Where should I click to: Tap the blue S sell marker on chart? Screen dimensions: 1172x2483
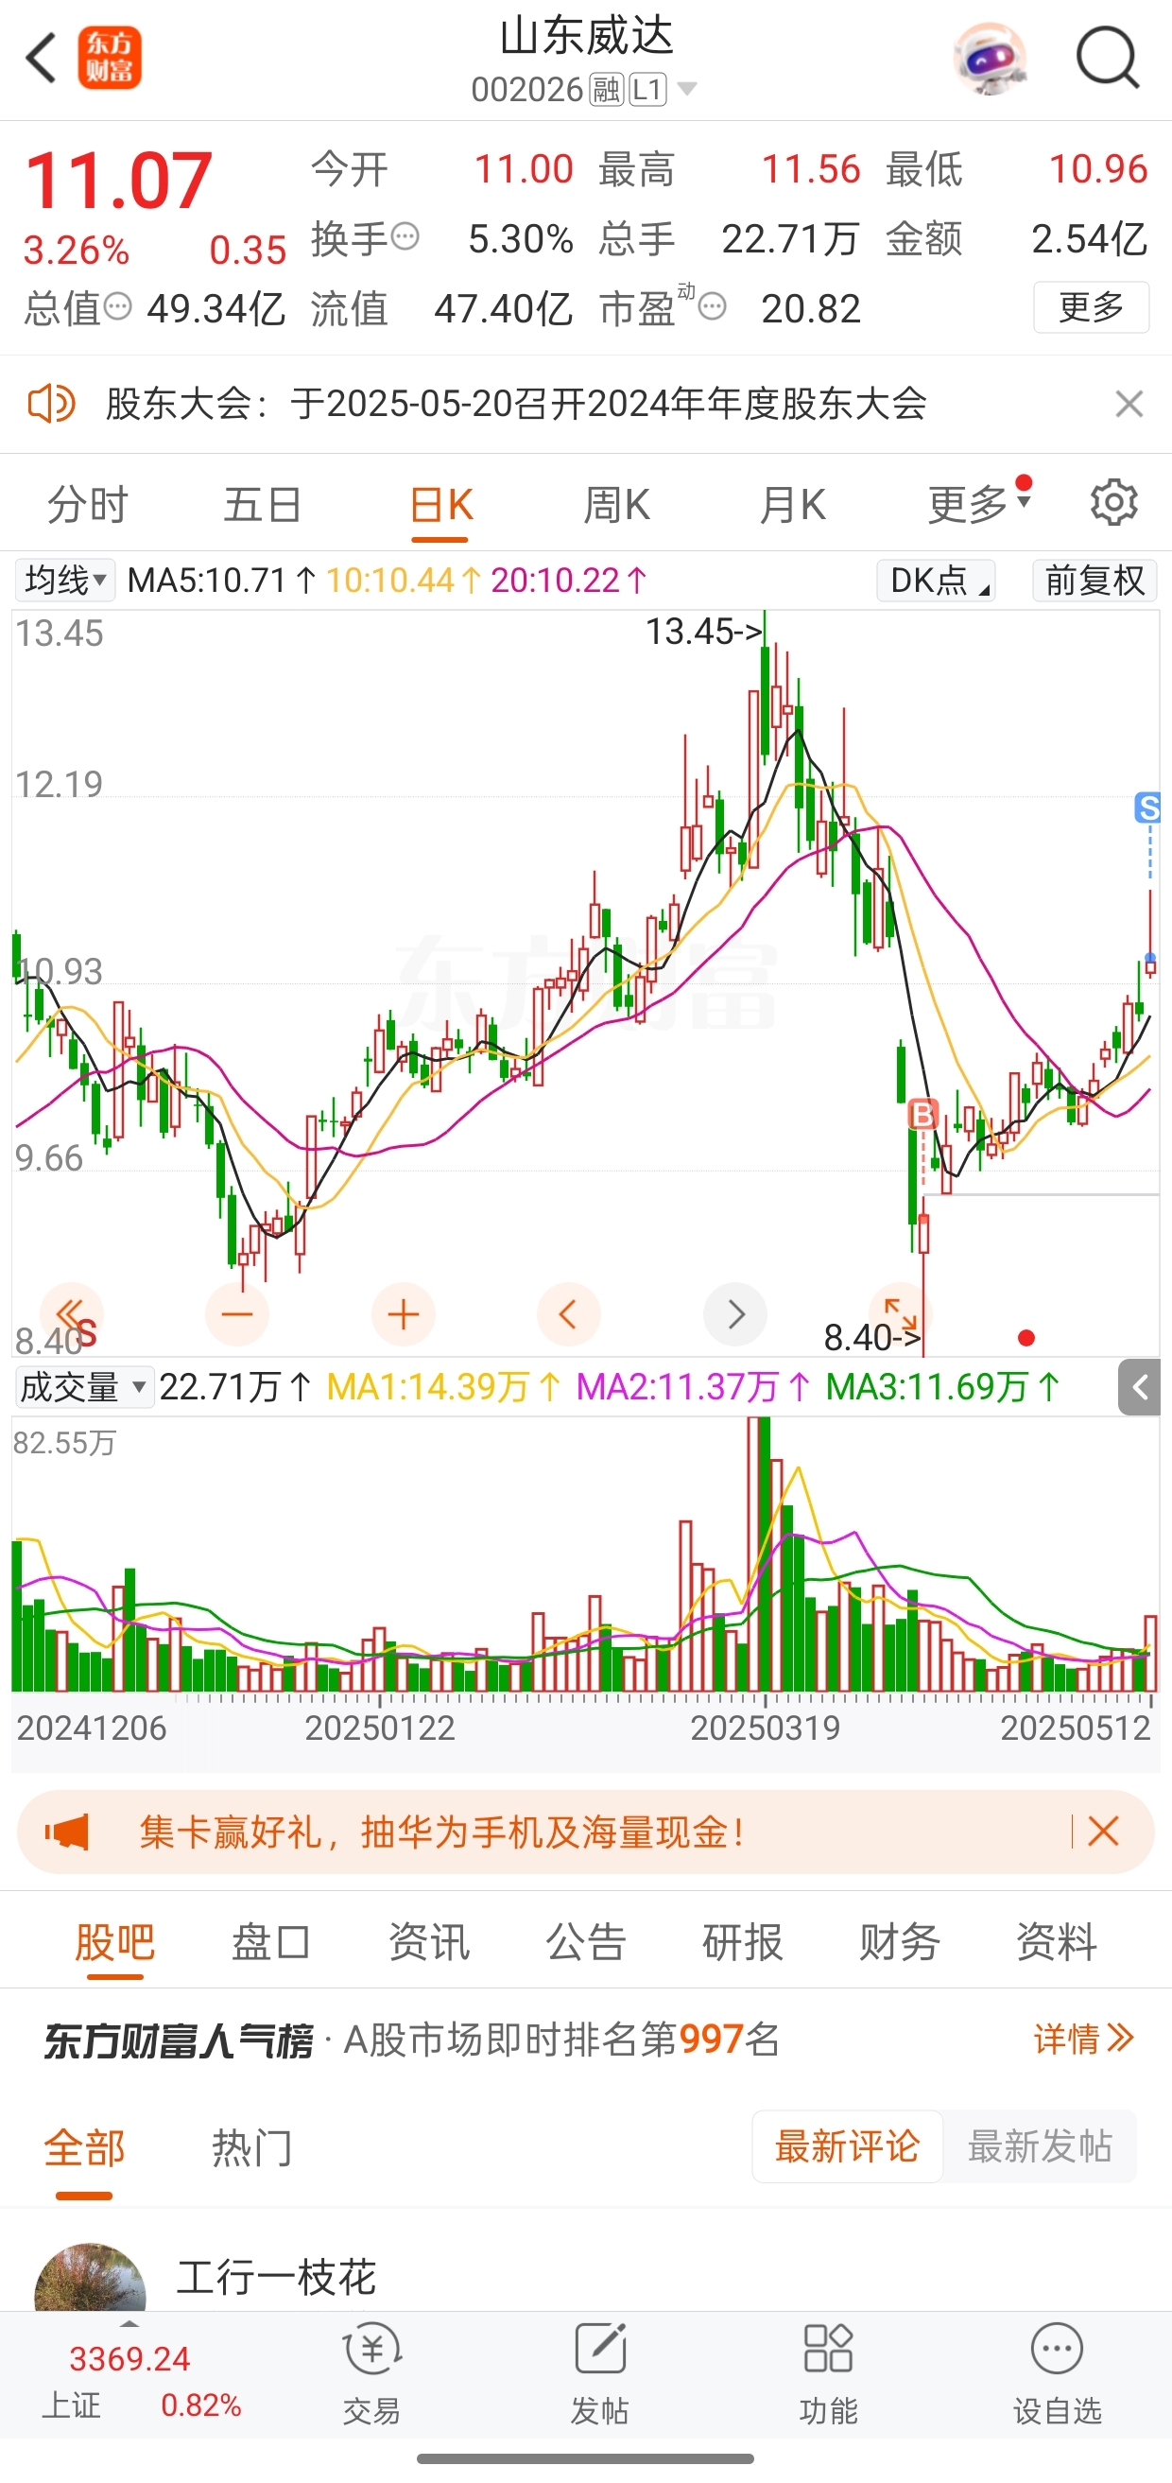[1148, 807]
